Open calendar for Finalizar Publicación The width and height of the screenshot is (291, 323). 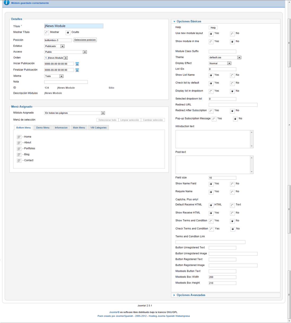click(x=77, y=70)
